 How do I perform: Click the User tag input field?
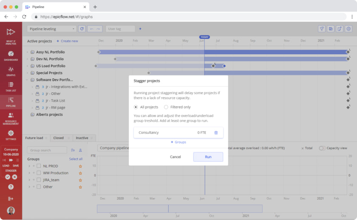[x=120, y=29]
